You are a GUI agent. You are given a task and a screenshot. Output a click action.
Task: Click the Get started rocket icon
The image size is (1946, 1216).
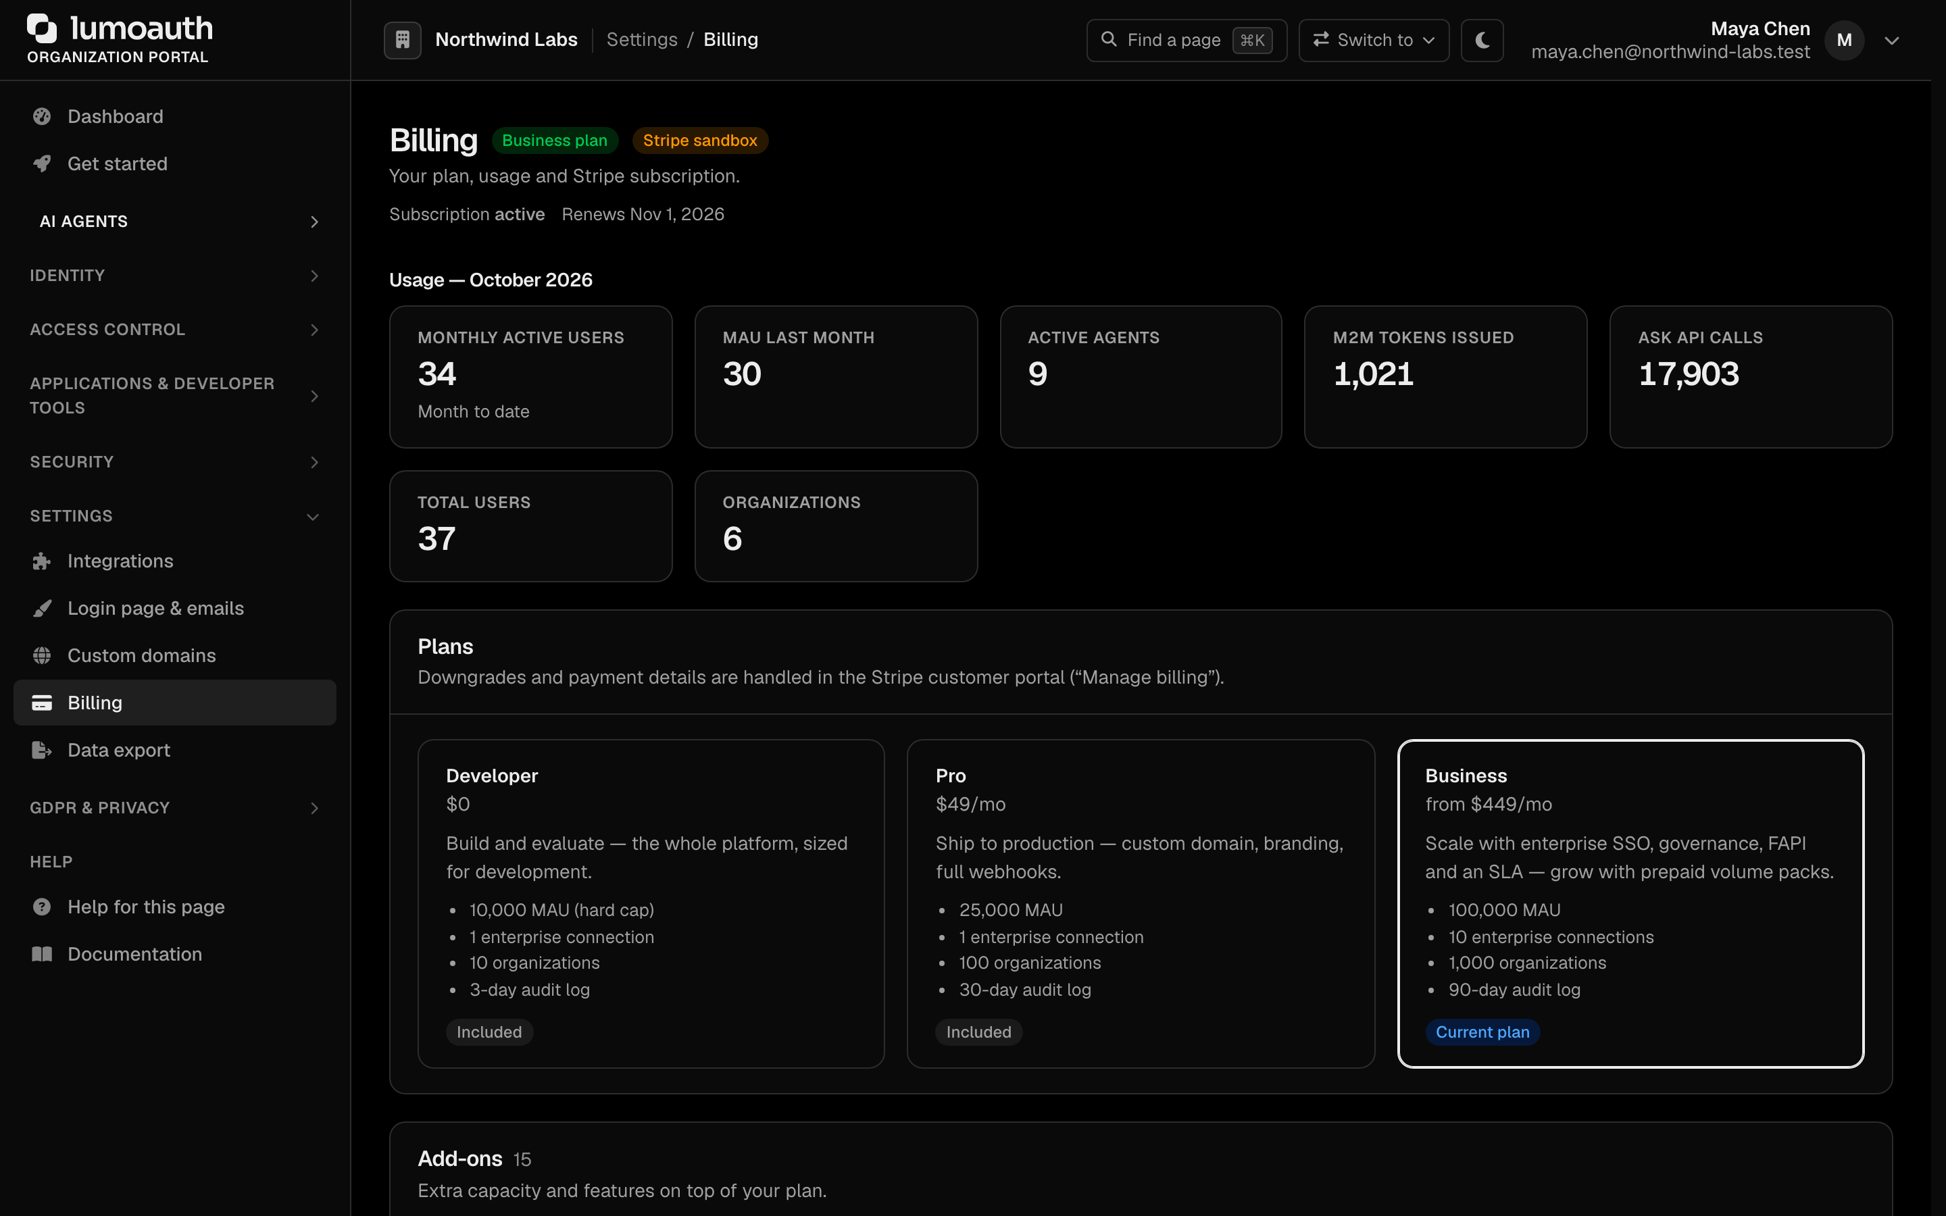point(42,164)
